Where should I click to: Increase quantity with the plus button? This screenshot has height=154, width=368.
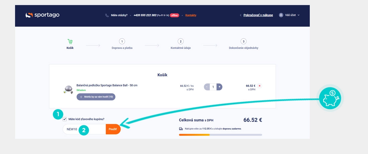[x=219, y=87]
